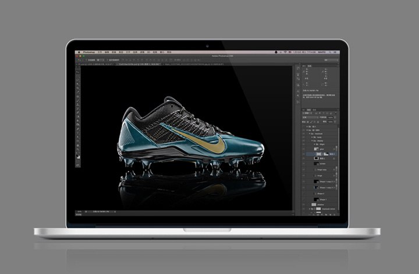Viewport: 419px width, 274px height.
Task: Click the zoom percentage field in status bar
Action: 79,212
